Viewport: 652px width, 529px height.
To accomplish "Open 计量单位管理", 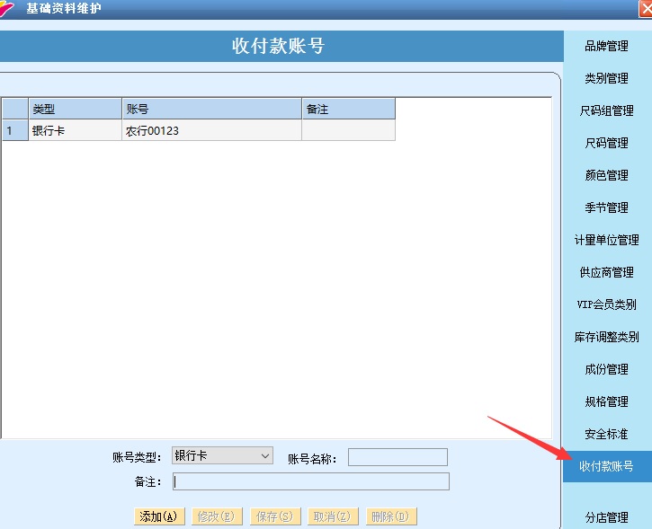I will tap(606, 240).
